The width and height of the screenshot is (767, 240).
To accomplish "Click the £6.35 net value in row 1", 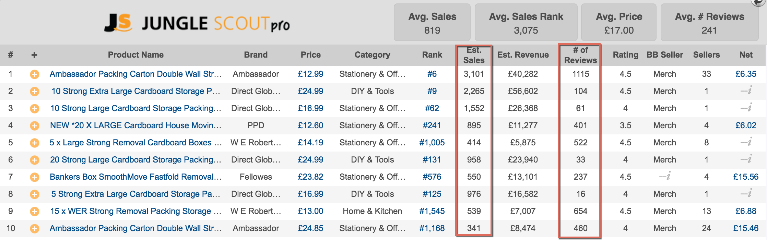I will click(x=746, y=74).
